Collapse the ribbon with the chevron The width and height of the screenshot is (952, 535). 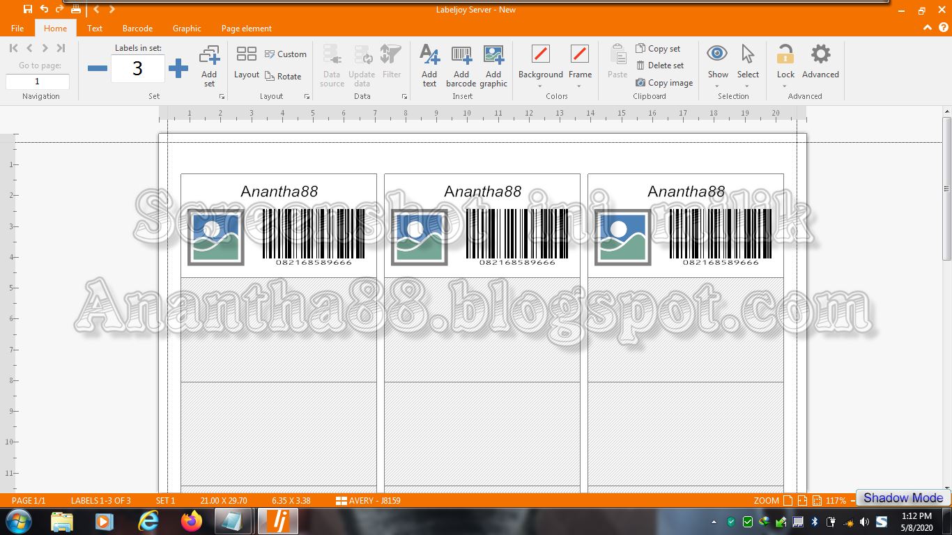pos(928,28)
